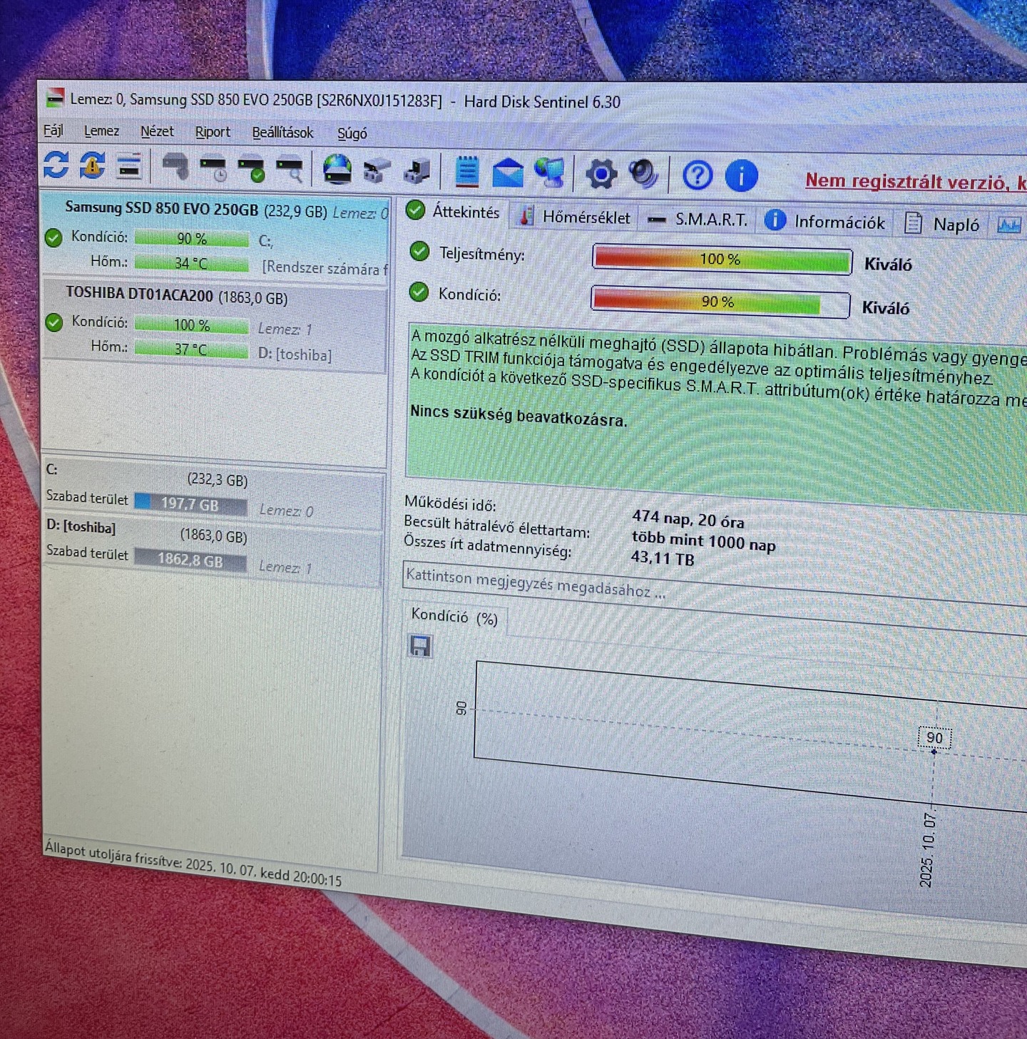Image resolution: width=1027 pixels, height=1039 pixels.
Task: Click the '2025. 10. 07.' date label on graph
Action: tap(926, 850)
